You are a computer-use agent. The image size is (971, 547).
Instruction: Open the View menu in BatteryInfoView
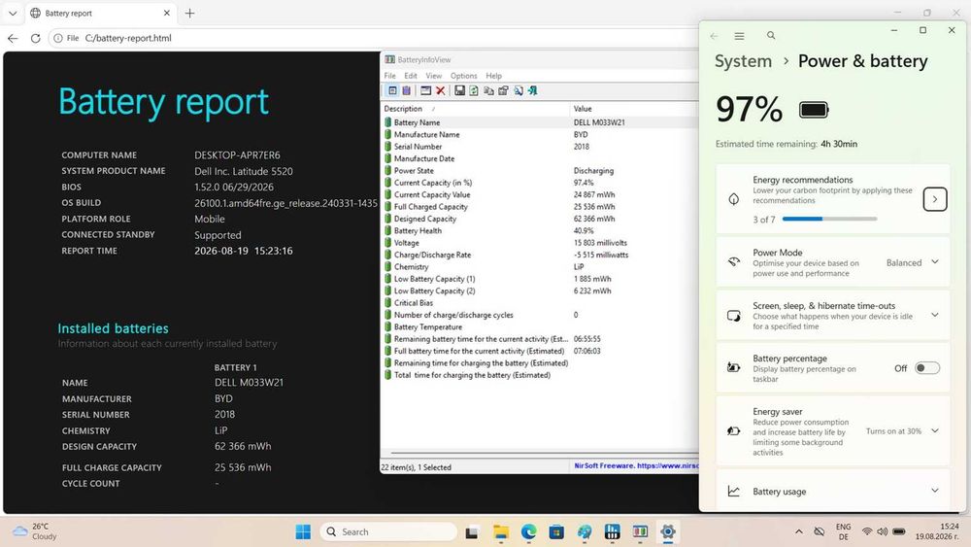[433, 76]
